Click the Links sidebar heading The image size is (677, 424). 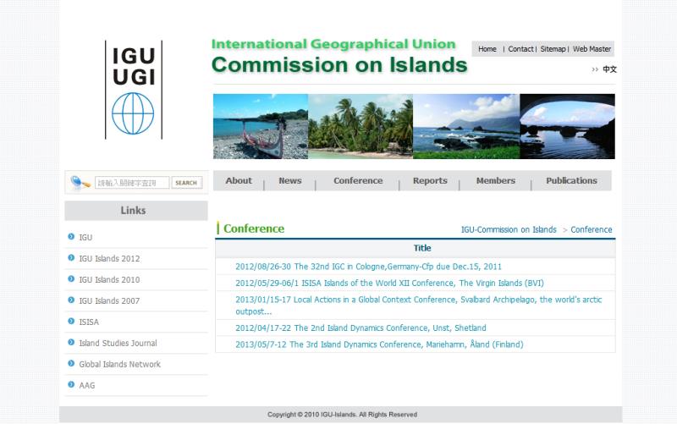pos(133,210)
